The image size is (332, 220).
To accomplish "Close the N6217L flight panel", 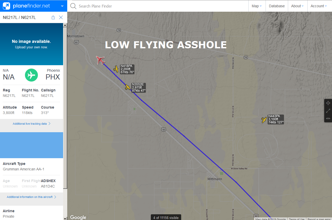I will (61, 17).
